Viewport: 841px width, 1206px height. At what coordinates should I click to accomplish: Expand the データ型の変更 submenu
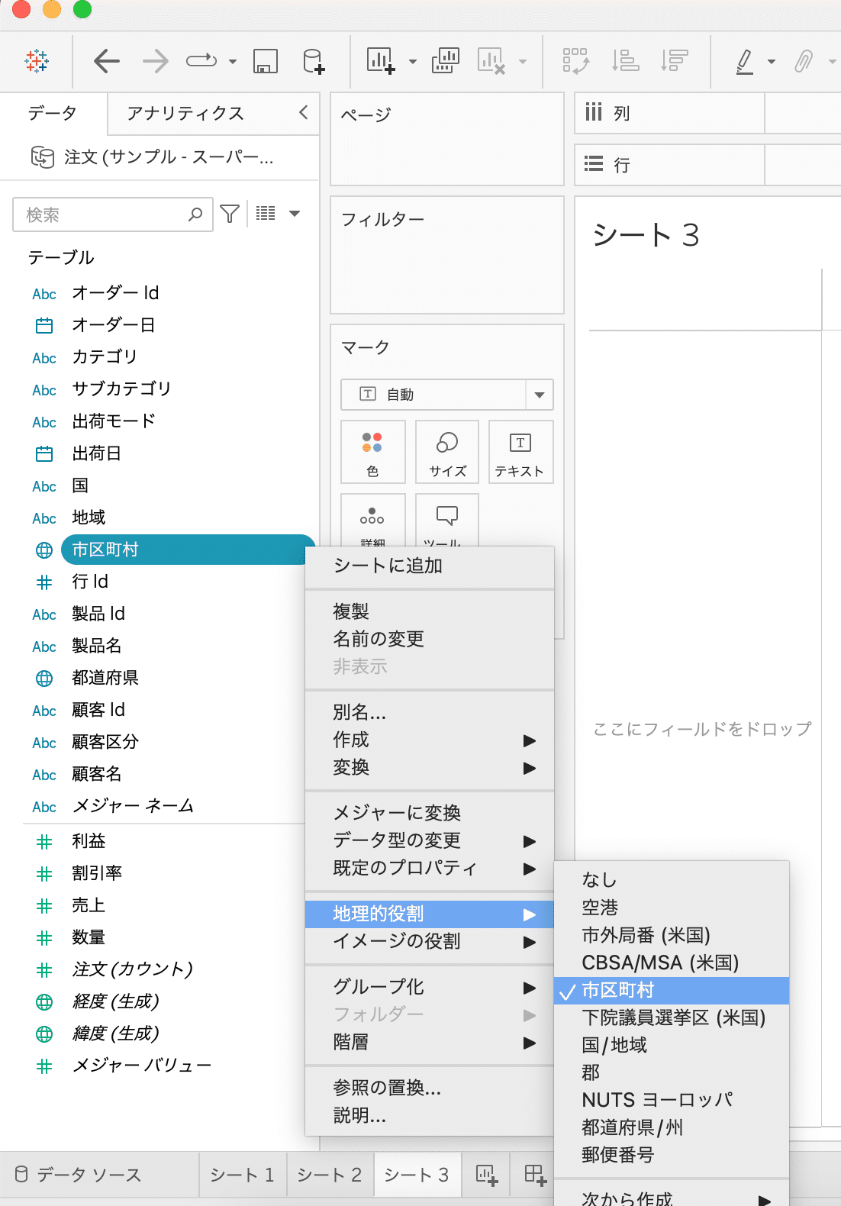(430, 840)
